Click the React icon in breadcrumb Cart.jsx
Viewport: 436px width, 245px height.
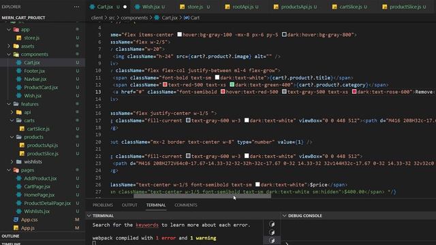[x=157, y=18]
